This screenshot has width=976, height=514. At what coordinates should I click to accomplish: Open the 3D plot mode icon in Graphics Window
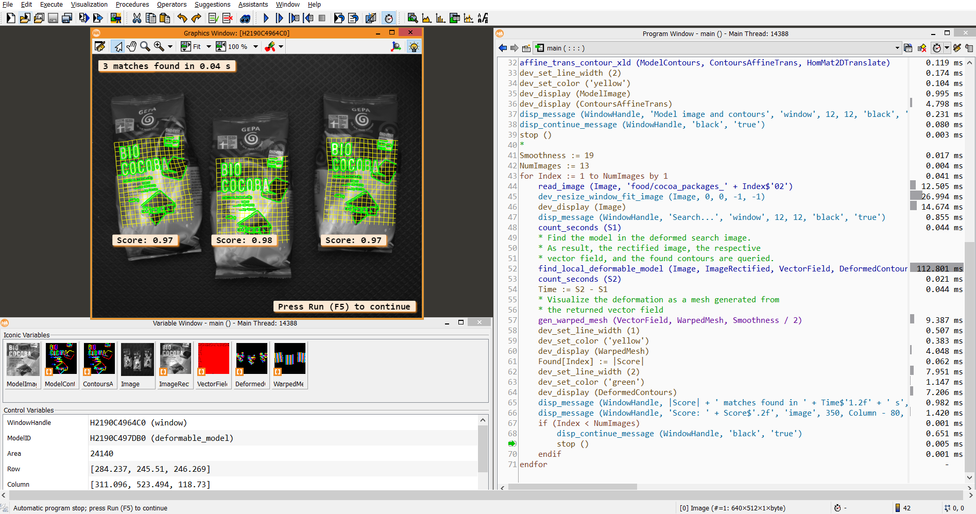[x=396, y=46]
